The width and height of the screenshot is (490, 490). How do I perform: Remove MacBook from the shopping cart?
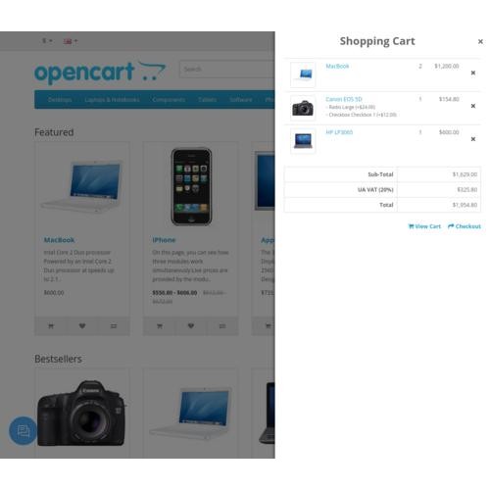click(x=472, y=73)
